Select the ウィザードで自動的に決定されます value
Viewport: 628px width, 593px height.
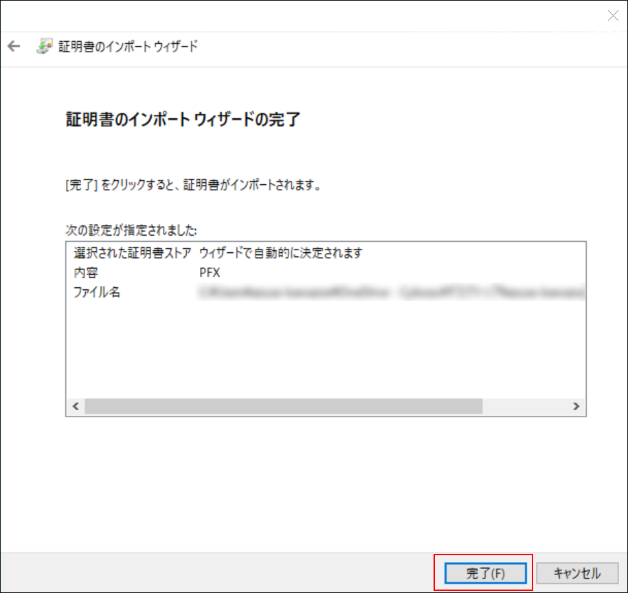click(281, 253)
